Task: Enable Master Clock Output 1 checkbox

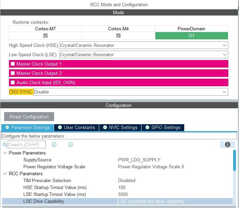Action: (13, 64)
